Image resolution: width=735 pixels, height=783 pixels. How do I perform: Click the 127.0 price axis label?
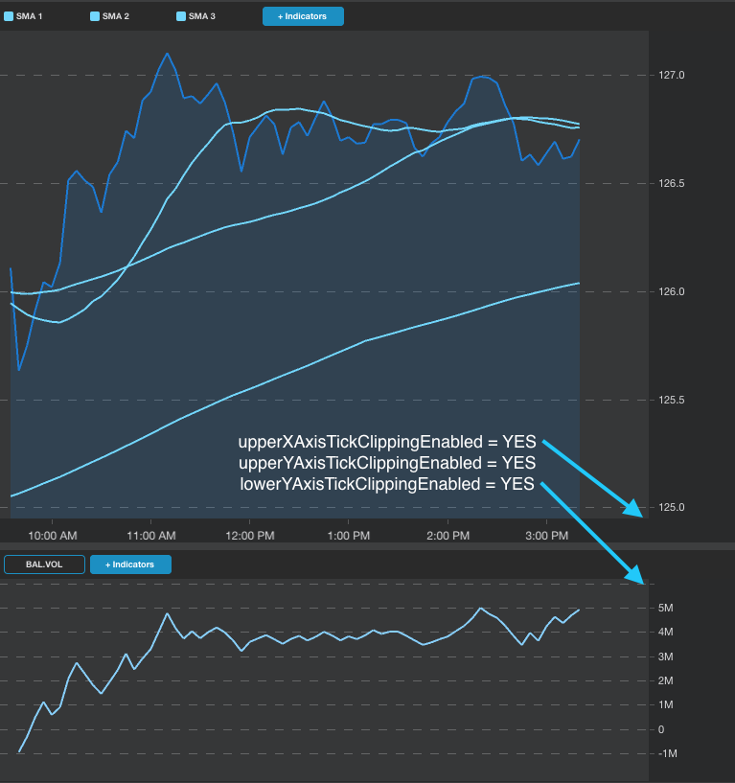click(x=672, y=75)
